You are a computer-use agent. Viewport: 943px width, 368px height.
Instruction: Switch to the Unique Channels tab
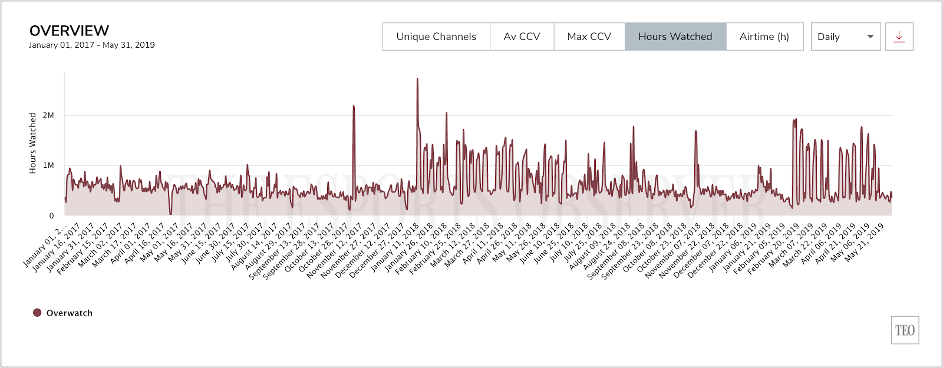[436, 37]
